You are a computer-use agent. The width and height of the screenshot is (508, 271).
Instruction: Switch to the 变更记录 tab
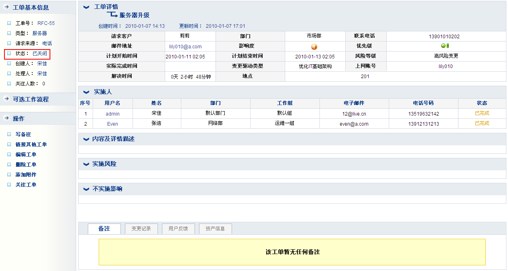141,229
